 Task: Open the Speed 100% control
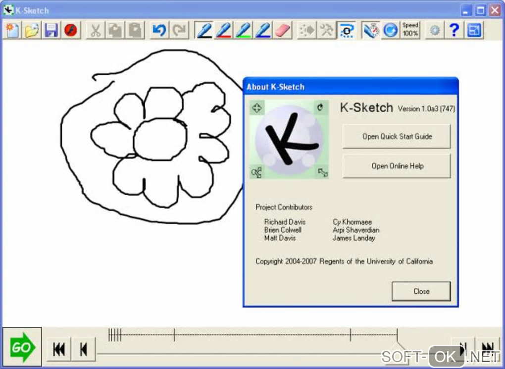pyautogui.click(x=410, y=30)
